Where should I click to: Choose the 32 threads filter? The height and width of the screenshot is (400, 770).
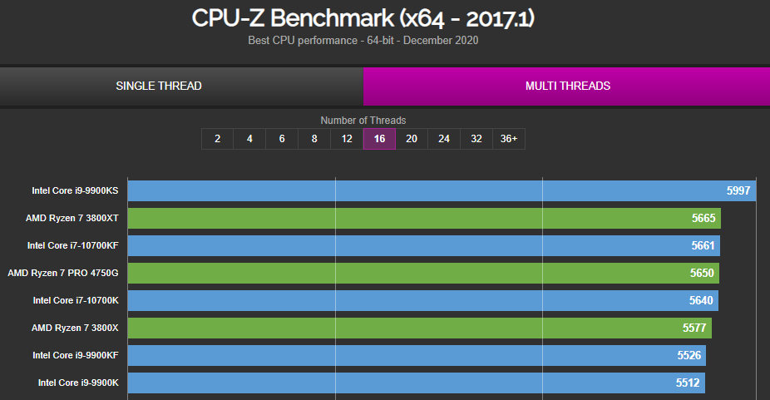click(476, 139)
